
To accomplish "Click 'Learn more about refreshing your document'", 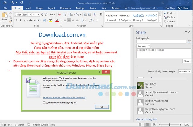I will (64, 98).
